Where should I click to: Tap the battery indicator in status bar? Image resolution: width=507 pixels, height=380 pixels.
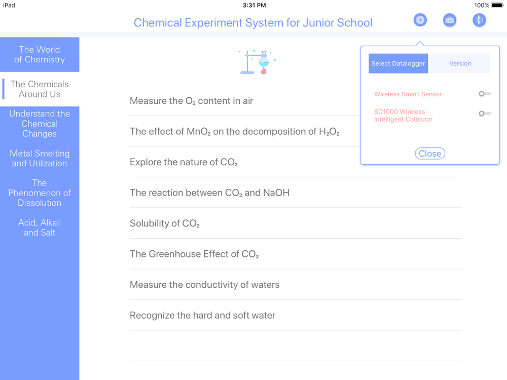(x=497, y=5)
